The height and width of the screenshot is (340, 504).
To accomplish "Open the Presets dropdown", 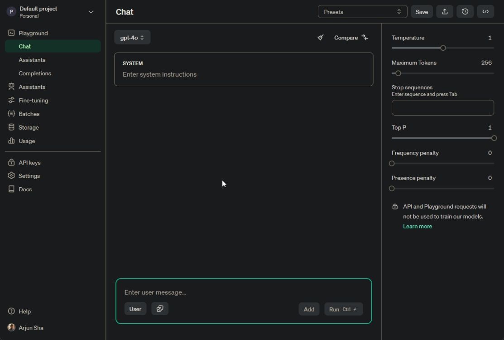I will 362,11.
